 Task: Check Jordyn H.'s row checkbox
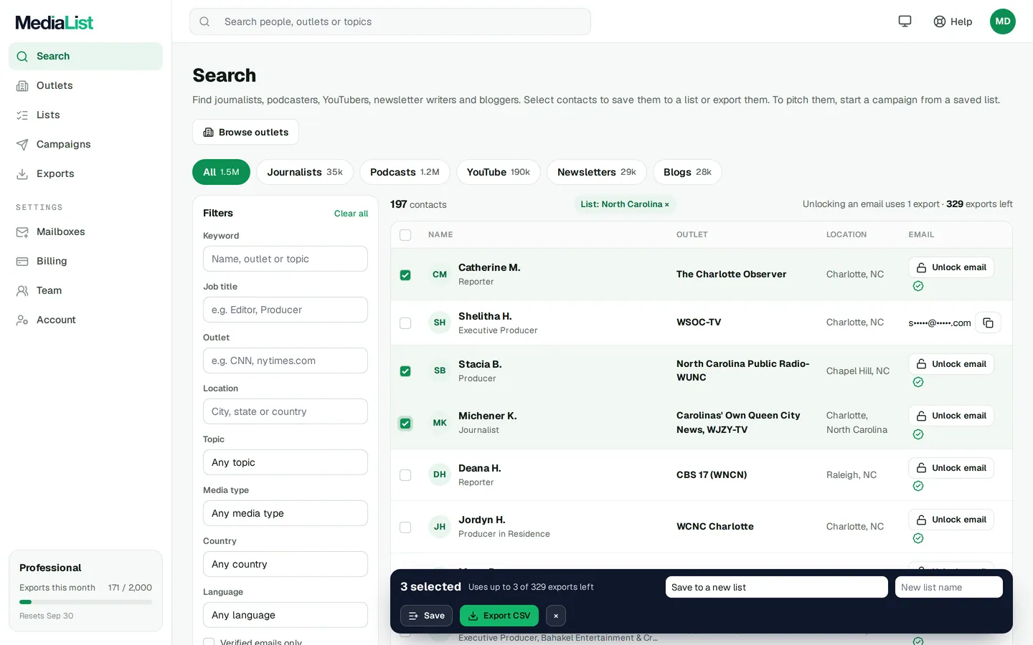coord(405,527)
